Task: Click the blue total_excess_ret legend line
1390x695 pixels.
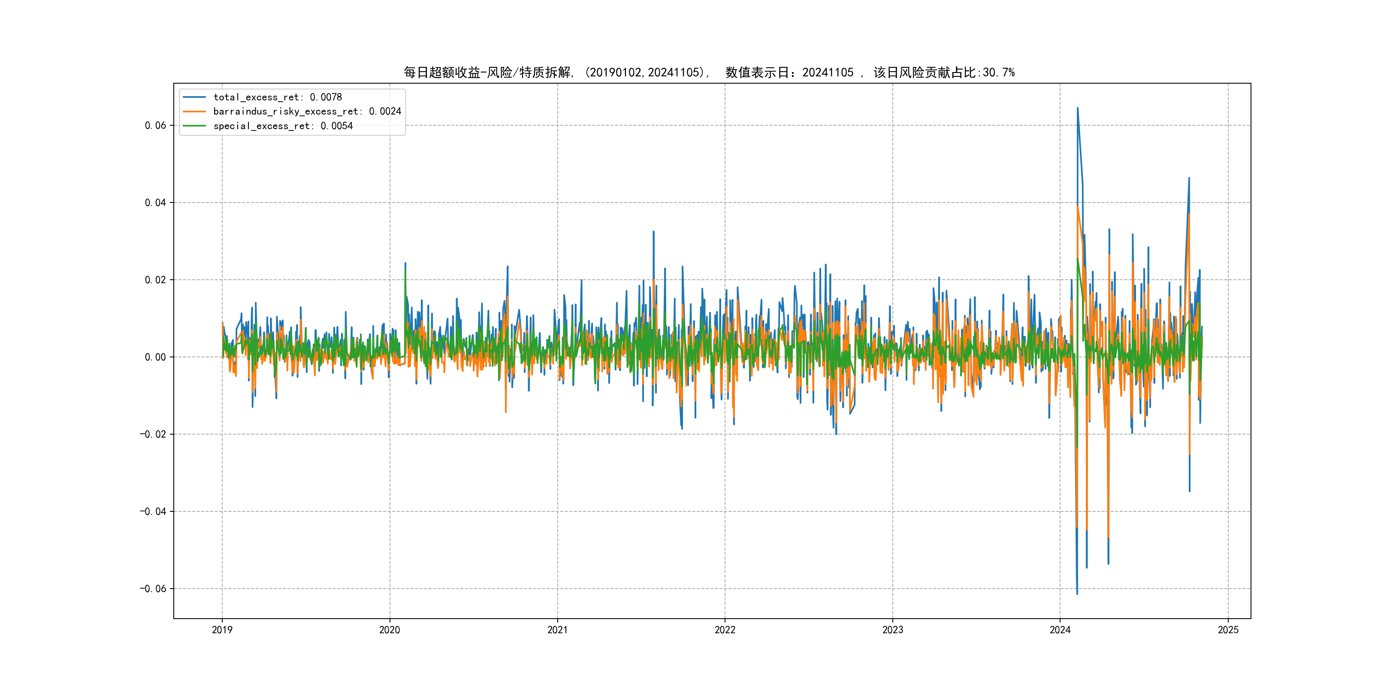Action: (x=194, y=97)
